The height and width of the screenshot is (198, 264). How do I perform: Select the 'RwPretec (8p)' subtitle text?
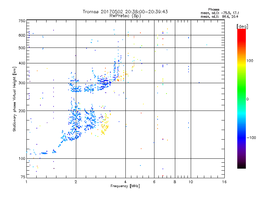[125, 16]
